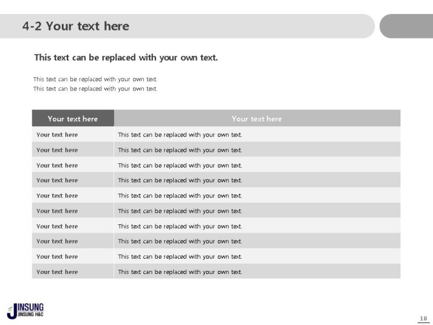Click the first small paragraph line under the subtitle

click(96, 79)
